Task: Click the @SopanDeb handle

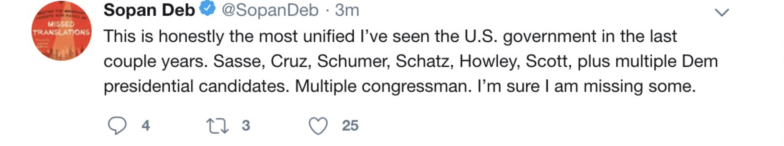Action: click(x=270, y=10)
